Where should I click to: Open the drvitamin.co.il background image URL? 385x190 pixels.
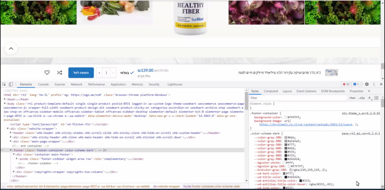(306, 125)
